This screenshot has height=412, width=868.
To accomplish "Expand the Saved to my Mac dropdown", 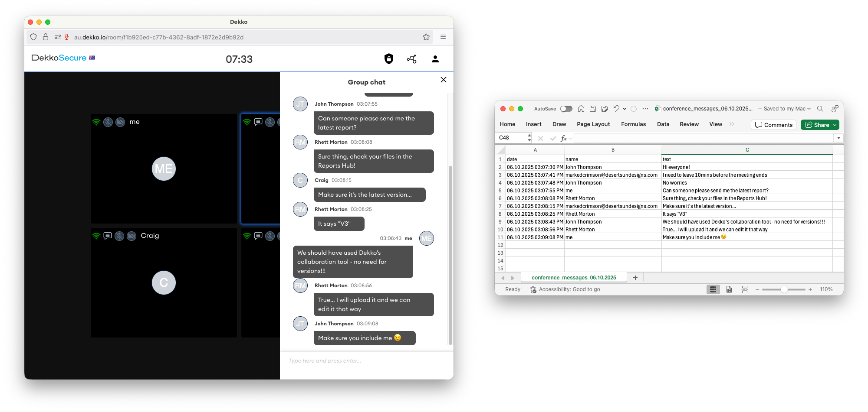I will 809,109.
